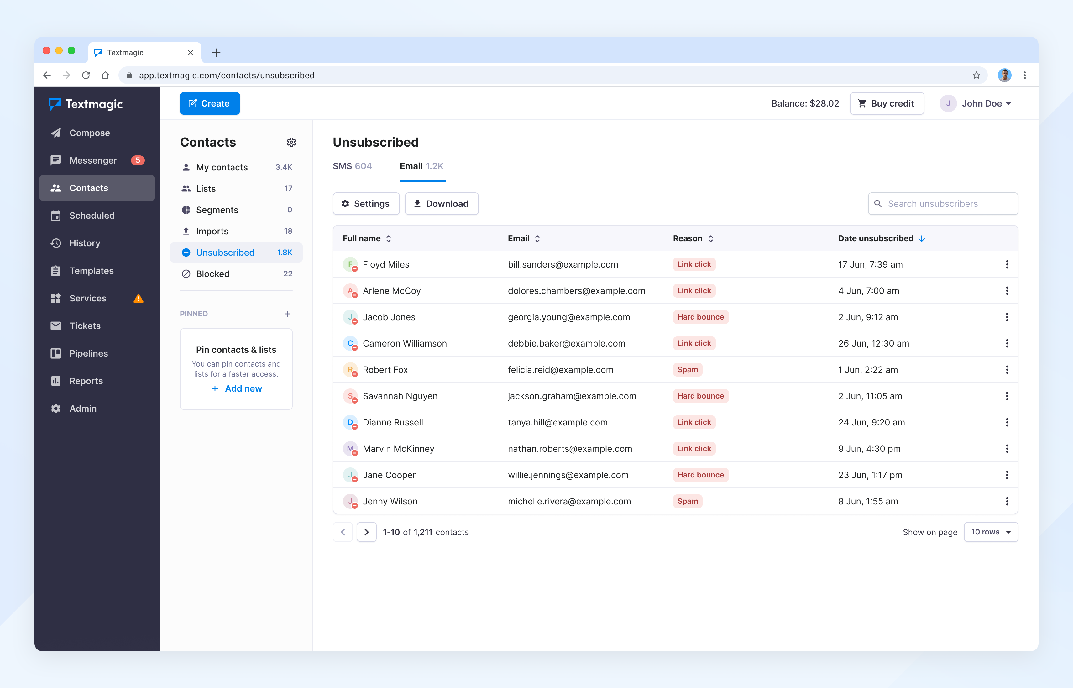Viewport: 1073px width, 688px height.
Task: Click the browser home icon
Action: tap(106, 75)
